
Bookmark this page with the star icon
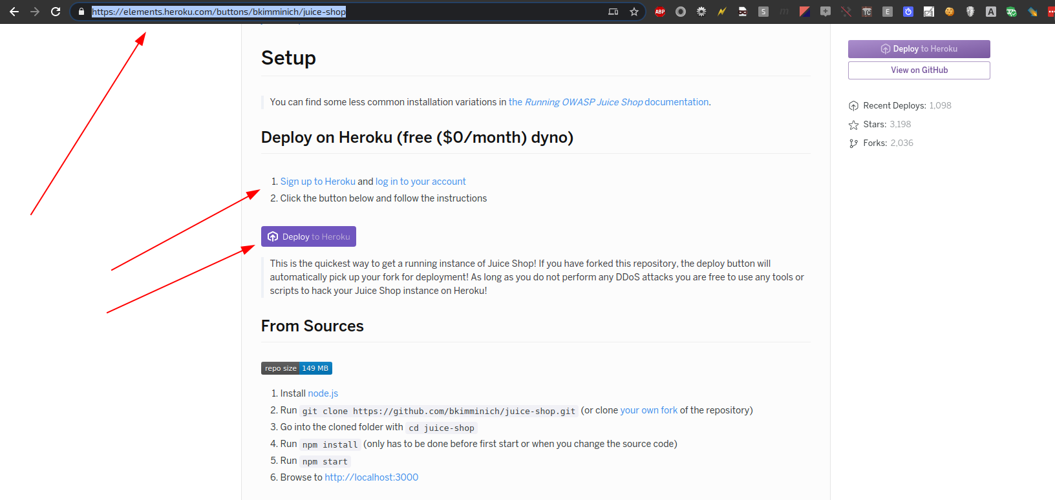[x=634, y=12]
